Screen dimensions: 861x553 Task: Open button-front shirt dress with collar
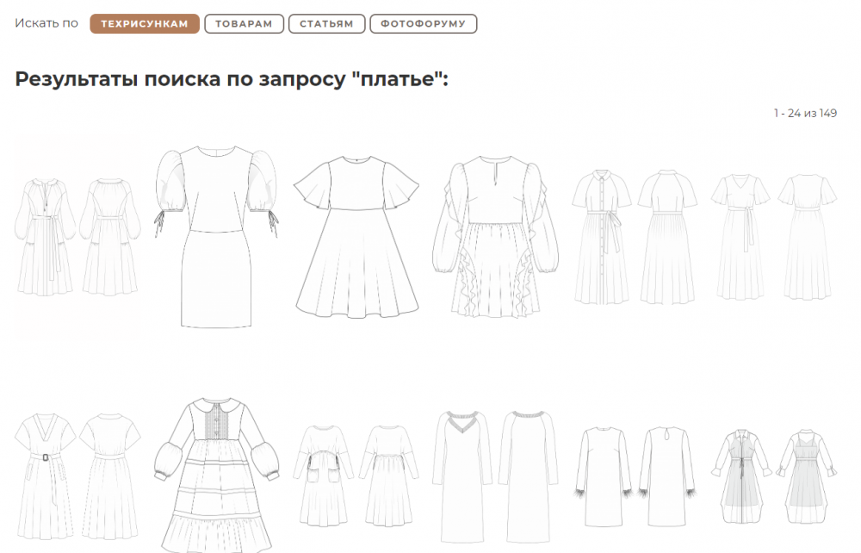coord(603,236)
